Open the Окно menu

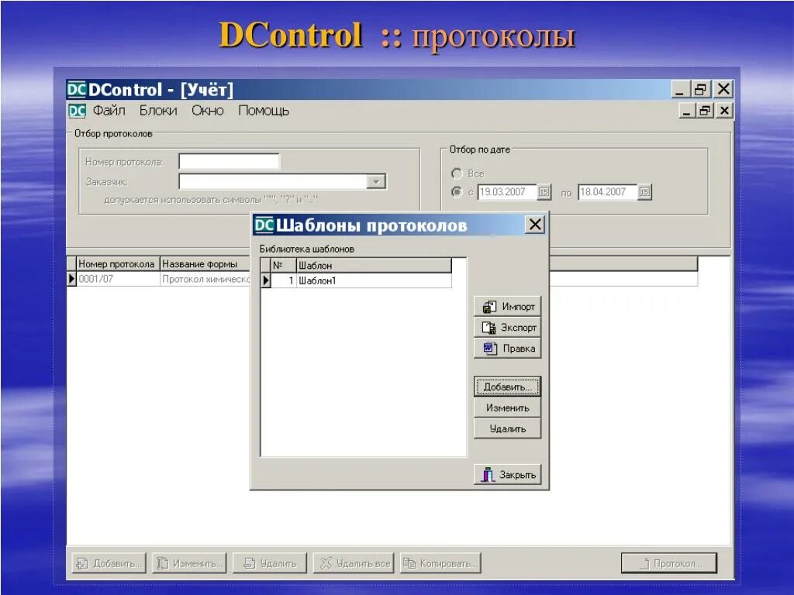tap(208, 110)
